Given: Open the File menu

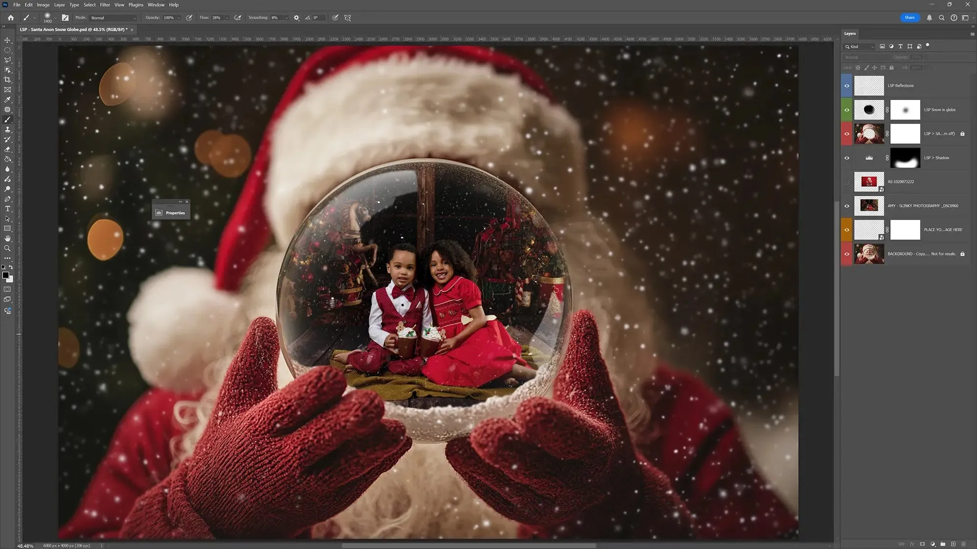Looking at the screenshot, I should (x=17, y=4).
